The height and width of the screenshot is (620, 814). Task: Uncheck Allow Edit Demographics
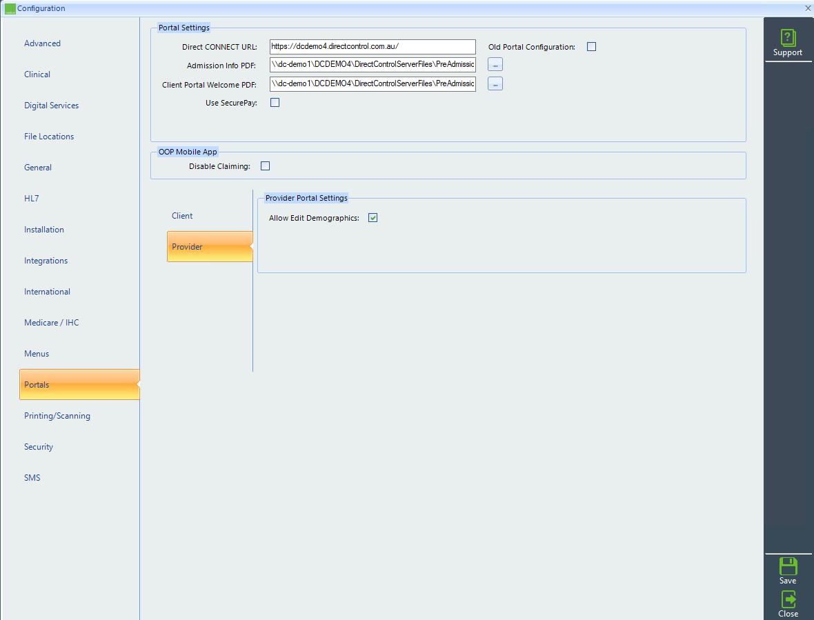coord(373,218)
